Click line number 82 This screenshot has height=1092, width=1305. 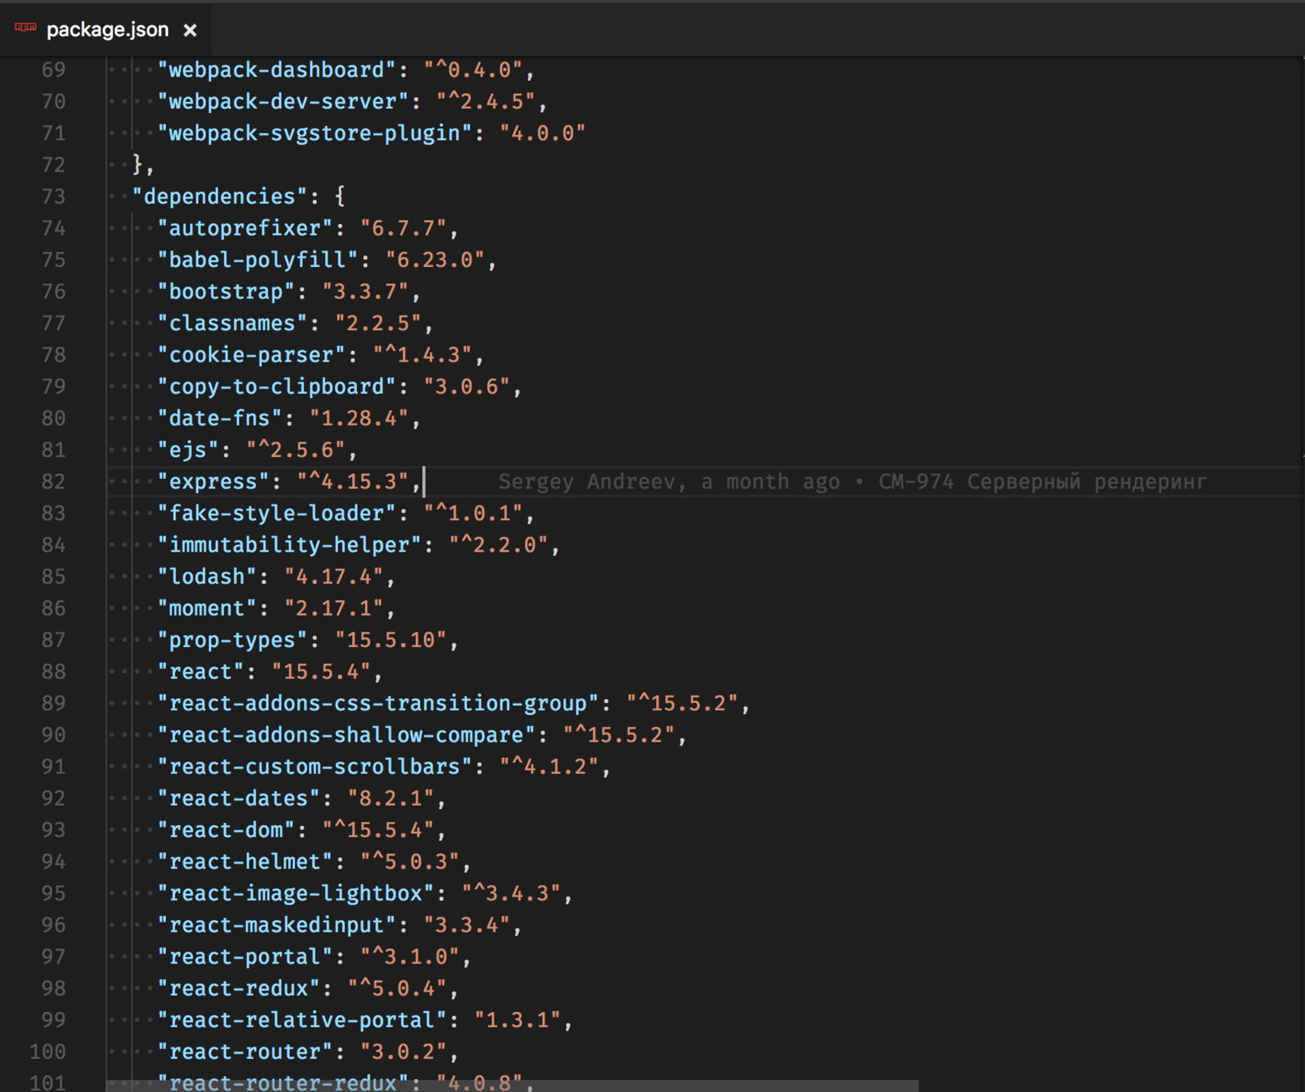point(53,482)
